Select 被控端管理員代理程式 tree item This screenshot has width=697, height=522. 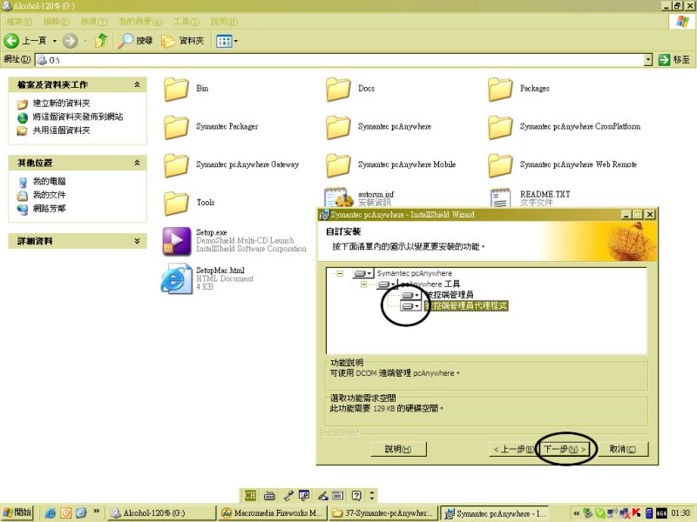[x=465, y=306]
